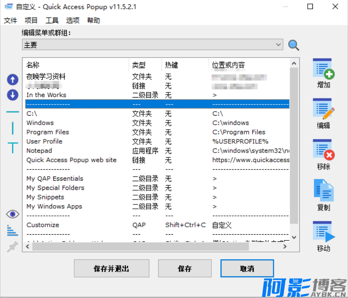348x298 pixels.
Task: Click the horizontal scrollbar right arrow
Action: point(285,247)
